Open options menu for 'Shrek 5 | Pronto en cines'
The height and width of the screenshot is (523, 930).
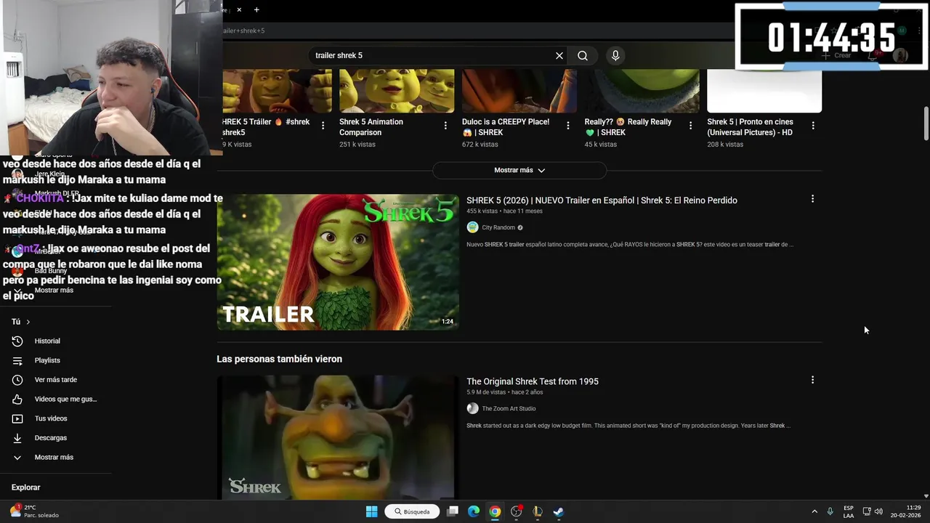point(813,126)
